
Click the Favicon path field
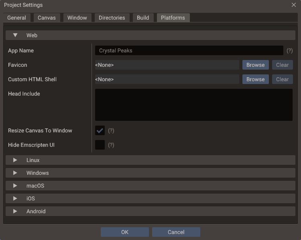(167, 65)
